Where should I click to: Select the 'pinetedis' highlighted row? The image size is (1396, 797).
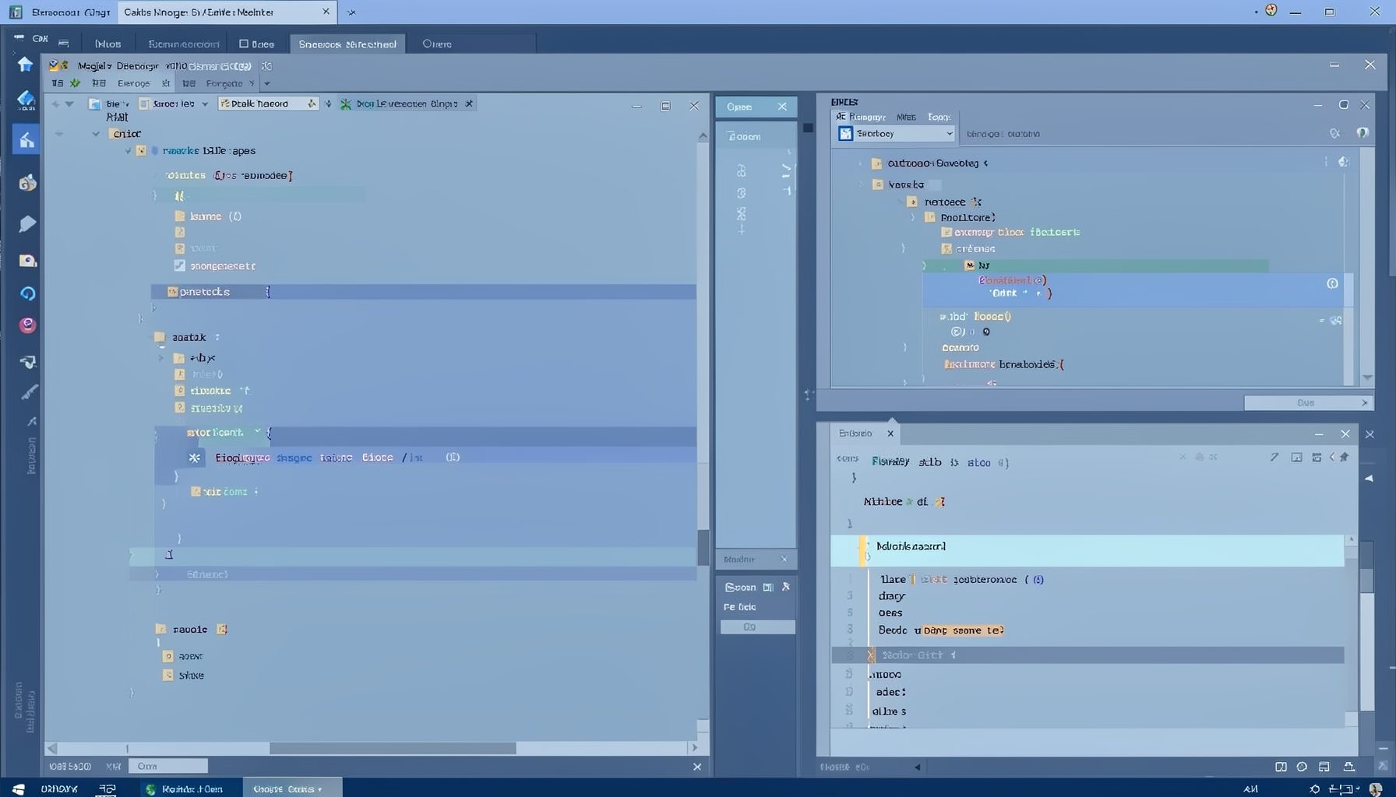[x=423, y=292]
